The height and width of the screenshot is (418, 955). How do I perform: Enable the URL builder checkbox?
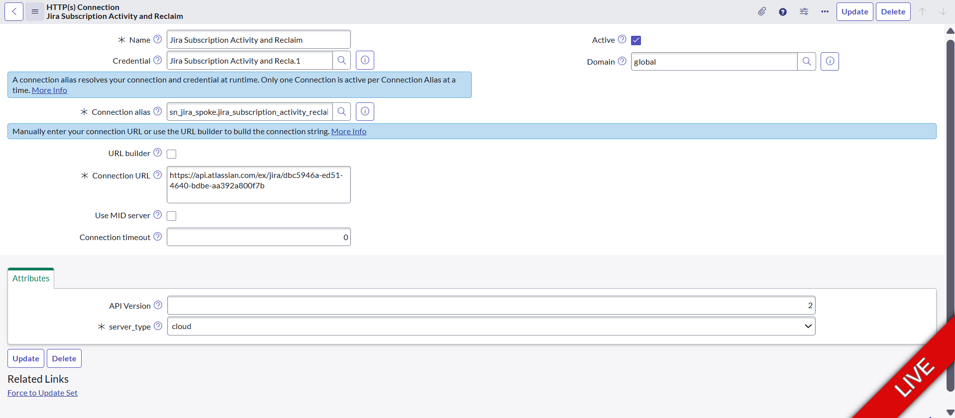click(172, 154)
